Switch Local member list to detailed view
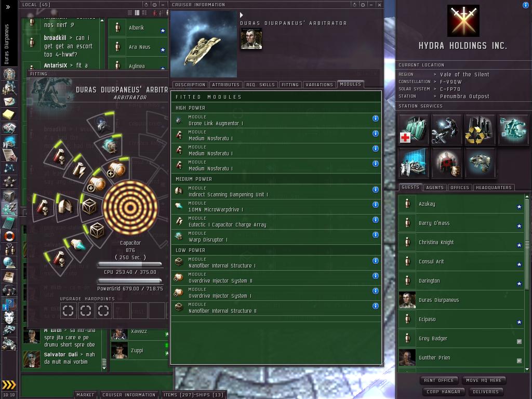Image resolution: width=532 pixels, height=399 pixels. tap(144, 13)
